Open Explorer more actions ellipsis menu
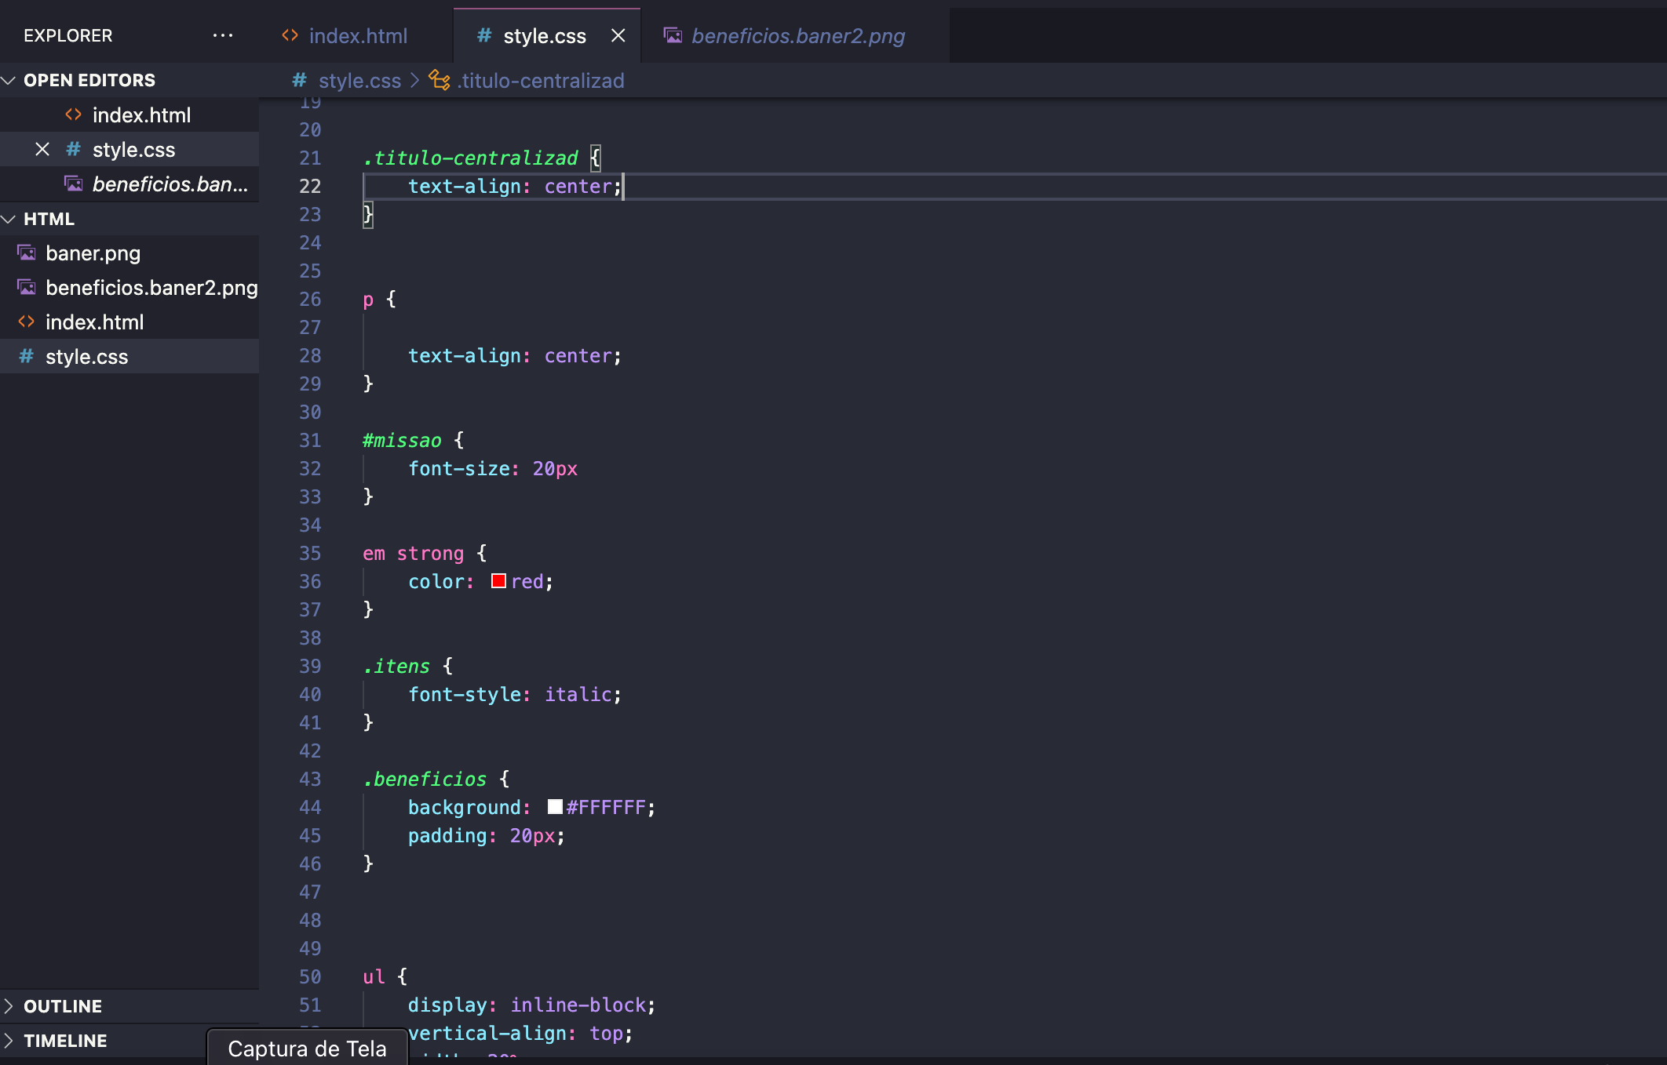Viewport: 1667px width, 1065px height. [x=223, y=35]
